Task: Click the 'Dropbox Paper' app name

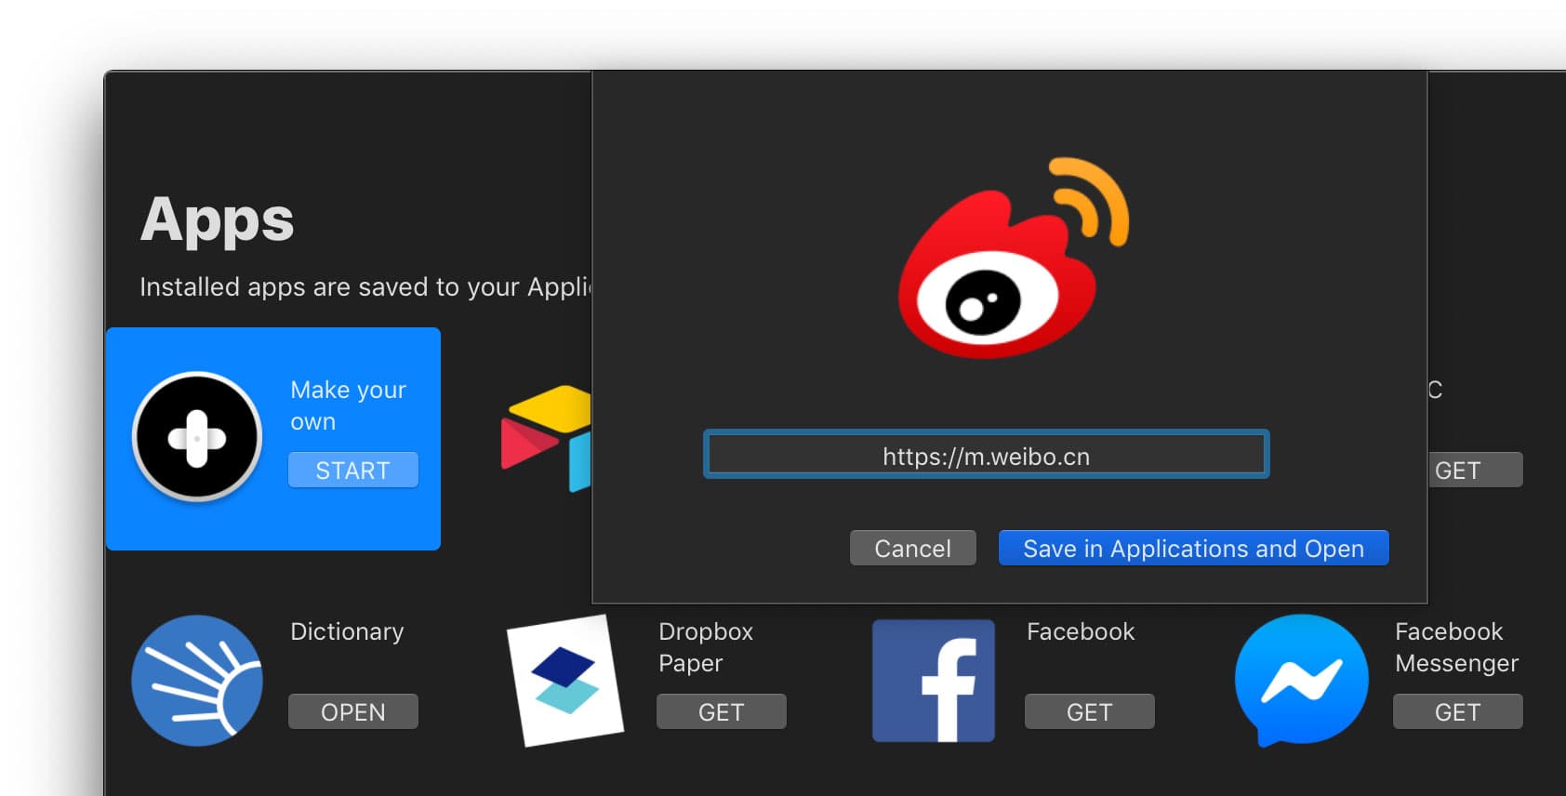Action: (x=706, y=647)
